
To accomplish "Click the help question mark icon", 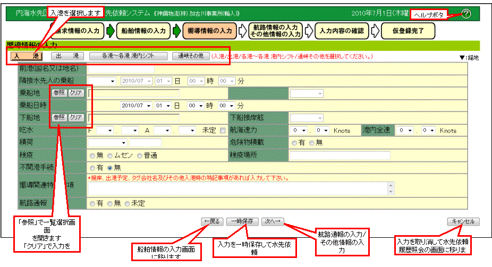I will [466, 14].
